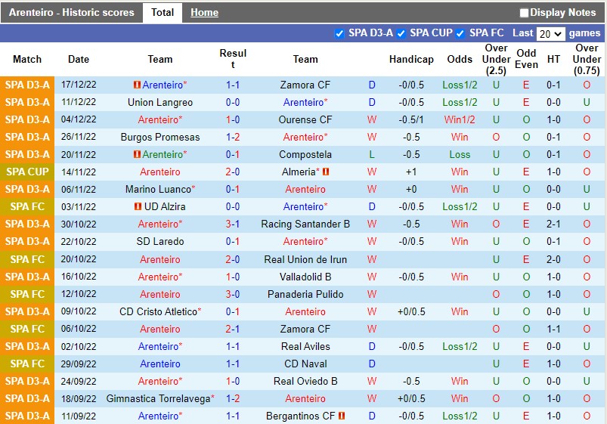The width and height of the screenshot is (607, 424).
Task: Click red card icon beside Arenteiro on 20/11/22
Action: click(137, 154)
